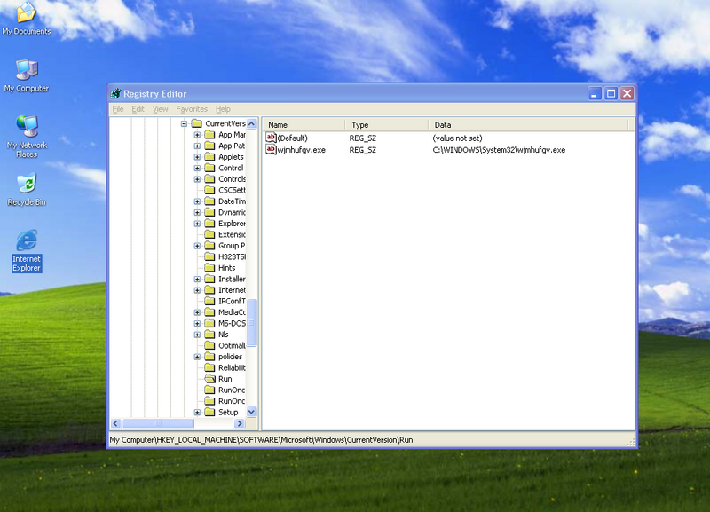Click the CurrentVers folder icon
The height and width of the screenshot is (512, 710).
click(196, 123)
